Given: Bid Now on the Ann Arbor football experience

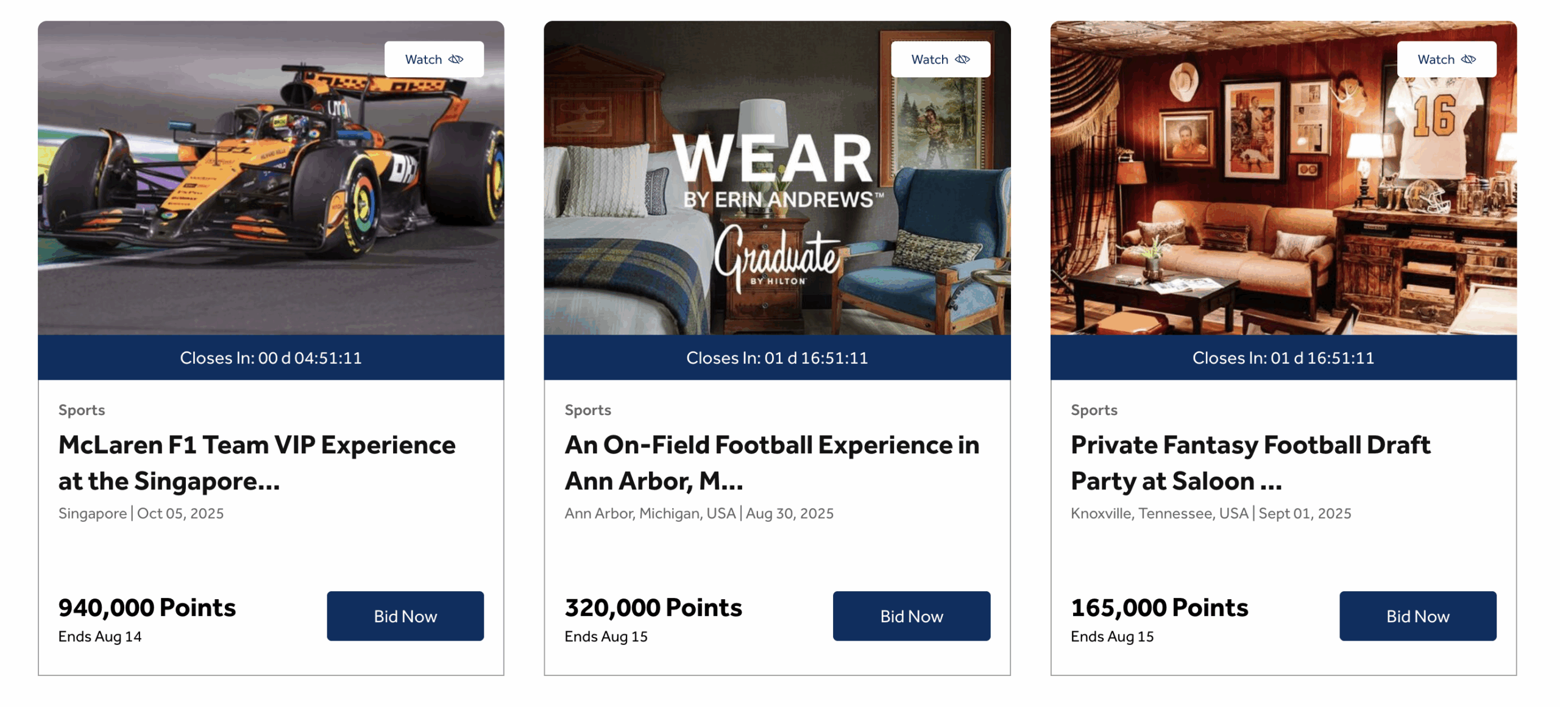Looking at the screenshot, I should coord(911,616).
